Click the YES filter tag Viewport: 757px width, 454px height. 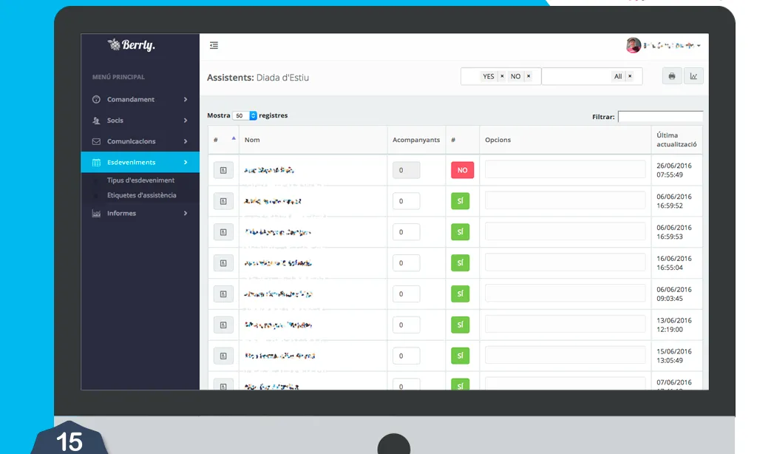[489, 76]
